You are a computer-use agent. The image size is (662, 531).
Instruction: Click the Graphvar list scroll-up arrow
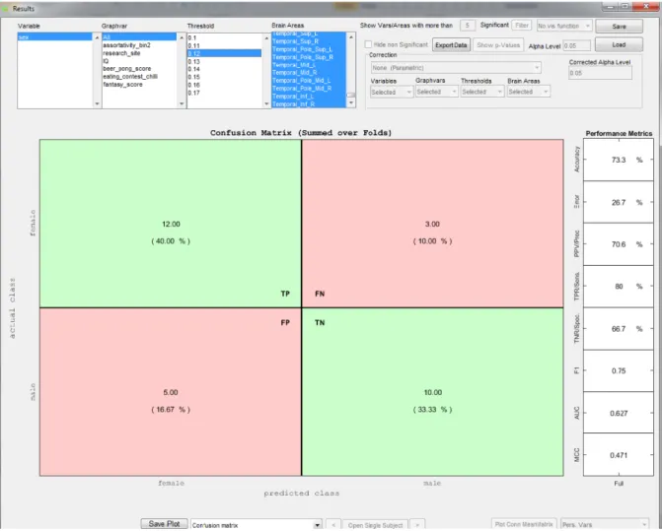pyautogui.click(x=182, y=37)
